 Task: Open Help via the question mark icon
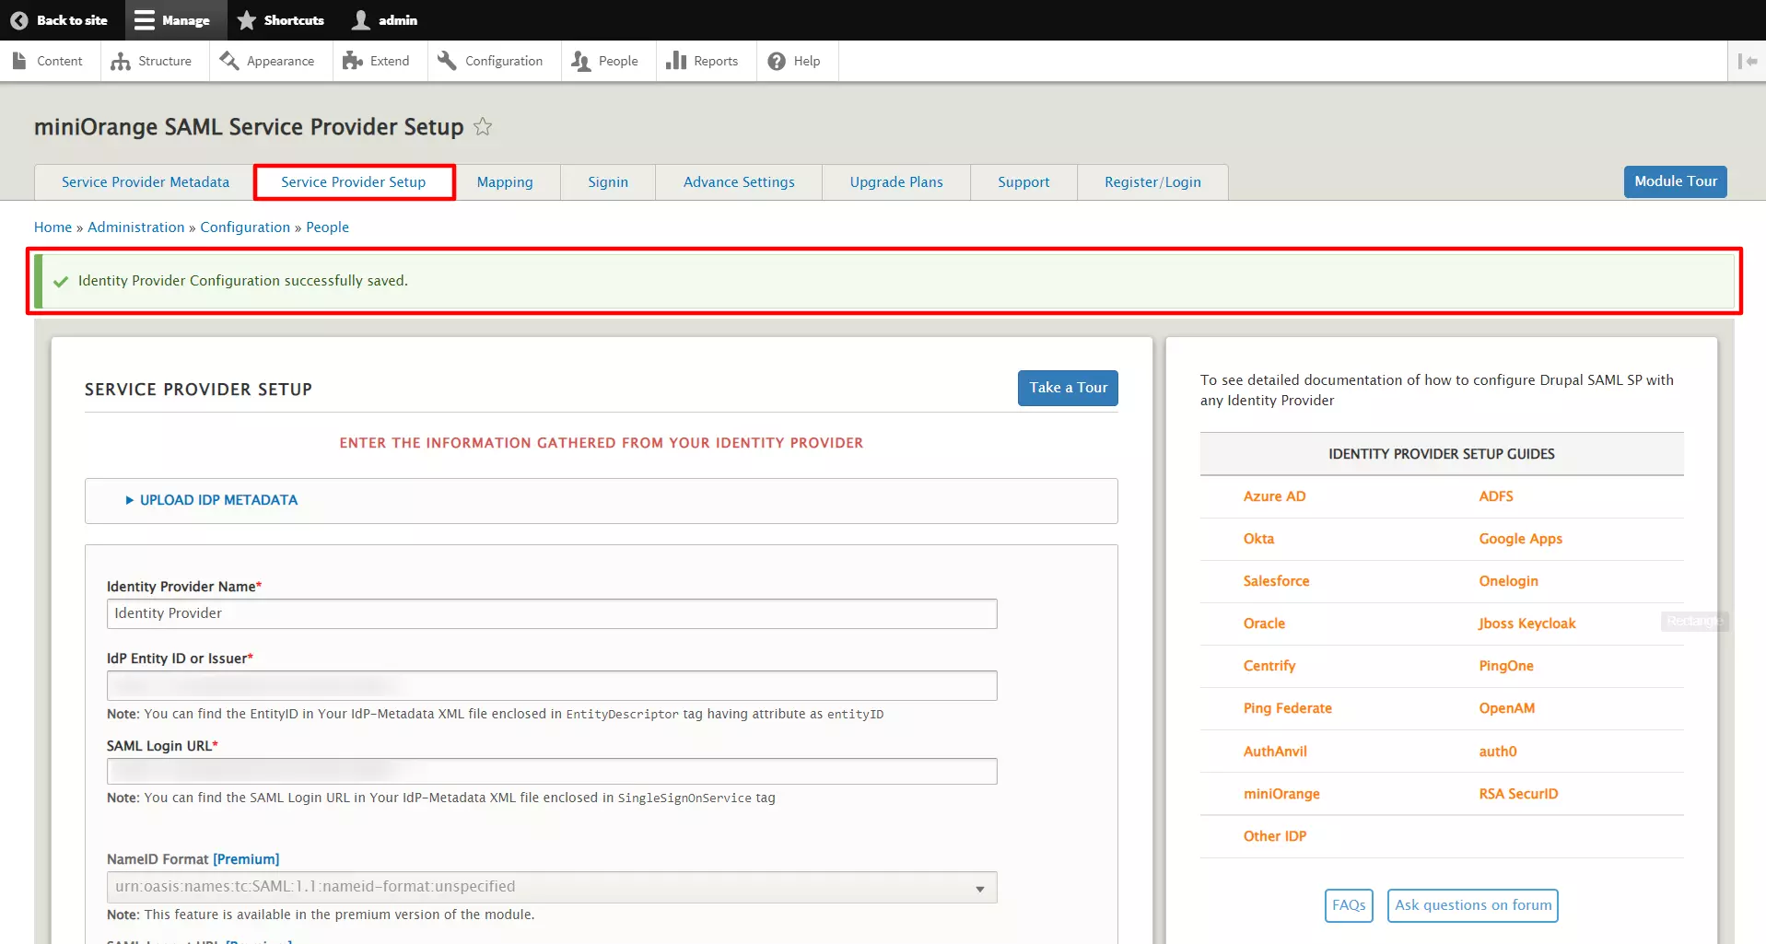(777, 61)
